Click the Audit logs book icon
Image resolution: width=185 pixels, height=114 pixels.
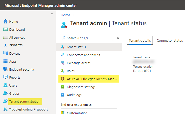pos(62,95)
